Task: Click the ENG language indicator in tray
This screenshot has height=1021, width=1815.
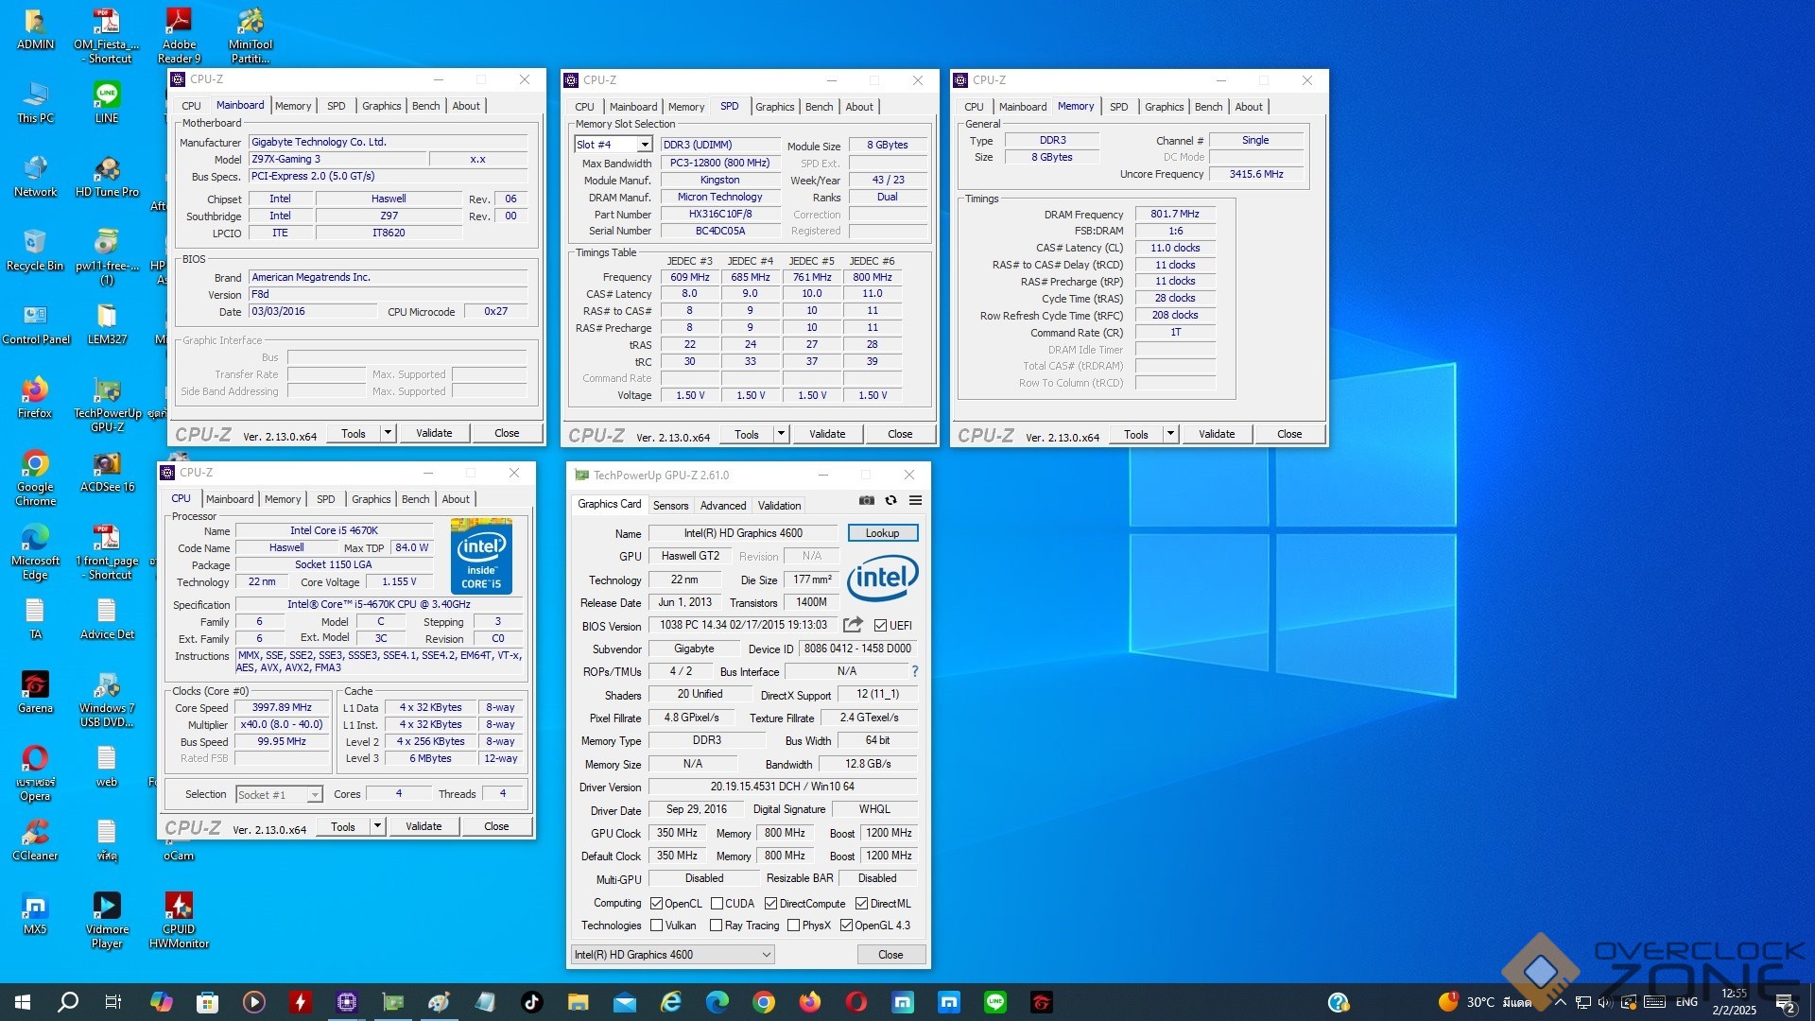Action: [1686, 1002]
